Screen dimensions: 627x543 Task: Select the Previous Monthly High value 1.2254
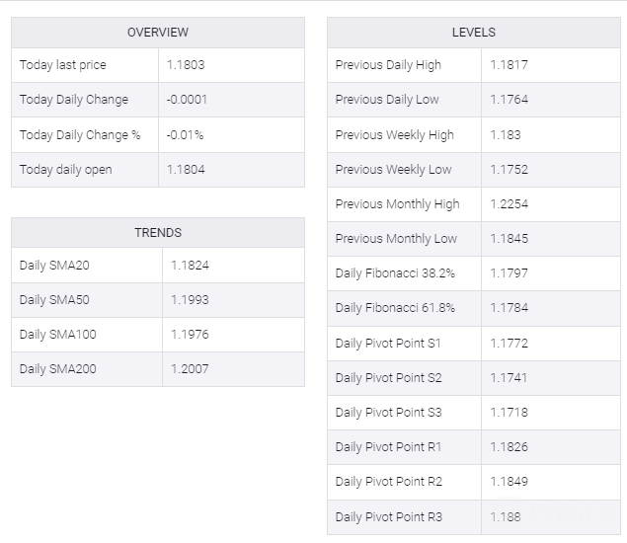tap(509, 204)
